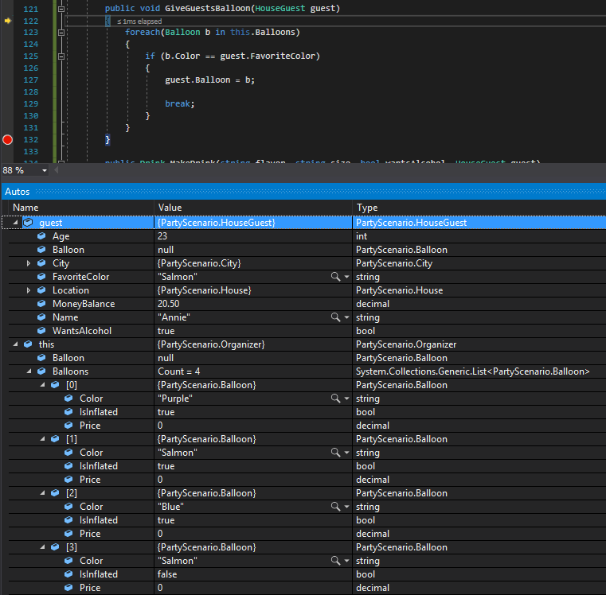
Task: Open the 88 % zoom level dropdown
Action: click(45, 170)
